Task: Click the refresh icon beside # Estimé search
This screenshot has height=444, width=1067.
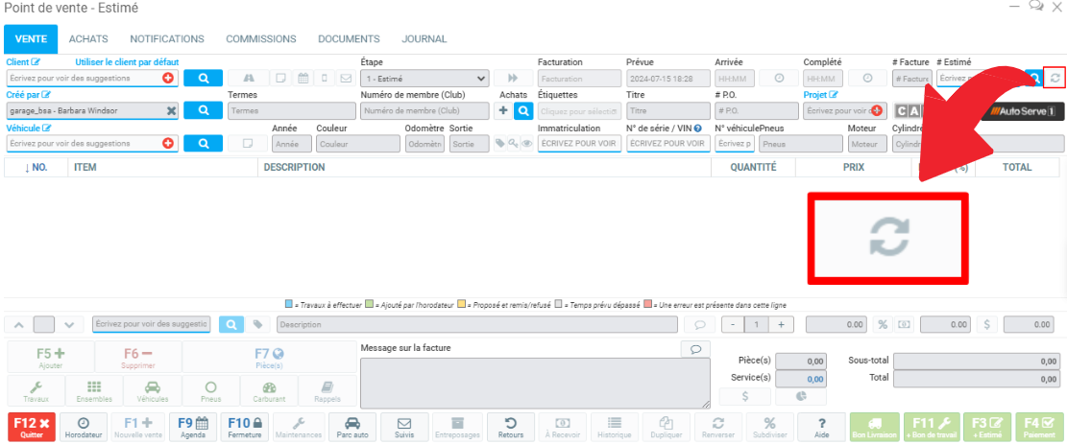Action: pos(1055,78)
